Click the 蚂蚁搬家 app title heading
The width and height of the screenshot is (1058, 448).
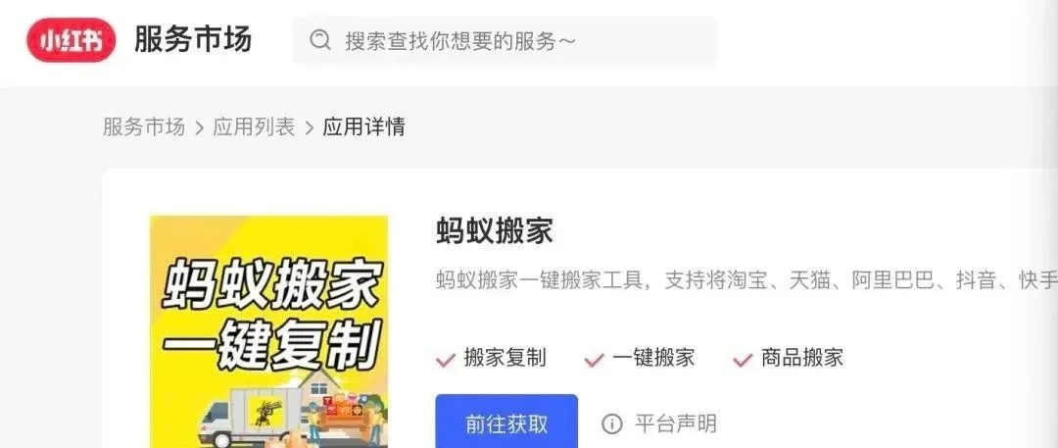tap(495, 231)
